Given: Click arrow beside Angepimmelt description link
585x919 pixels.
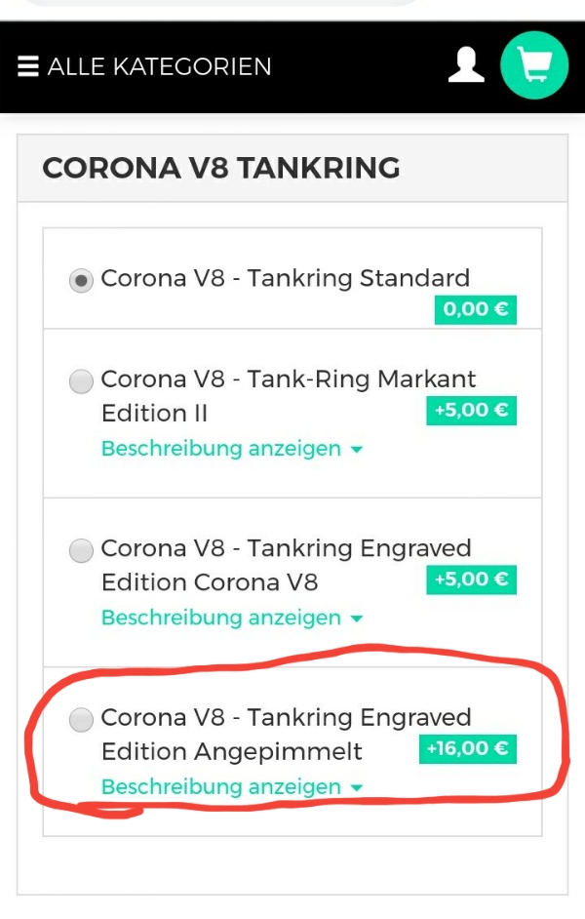Looking at the screenshot, I should pos(356,787).
